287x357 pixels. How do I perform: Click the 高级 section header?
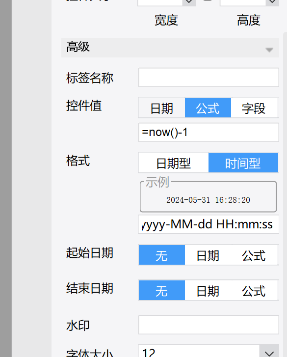pos(170,48)
